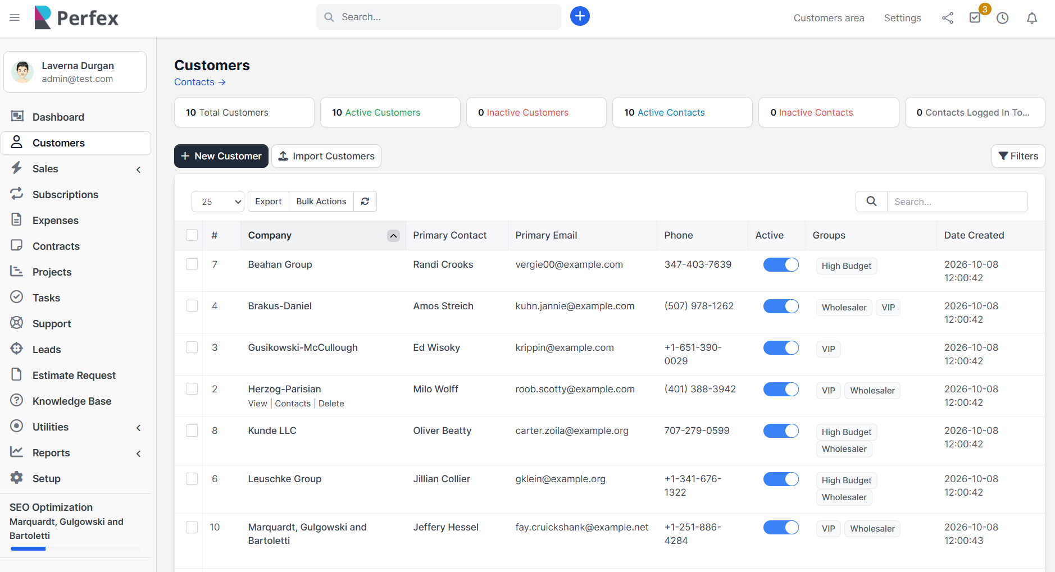1055x572 pixels.
Task: Click the table refresh icon
Action: pyautogui.click(x=365, y=201)
